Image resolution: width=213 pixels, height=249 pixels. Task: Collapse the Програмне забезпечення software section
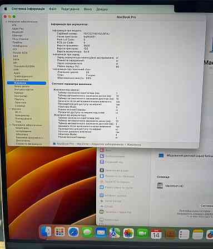[10, 125]
